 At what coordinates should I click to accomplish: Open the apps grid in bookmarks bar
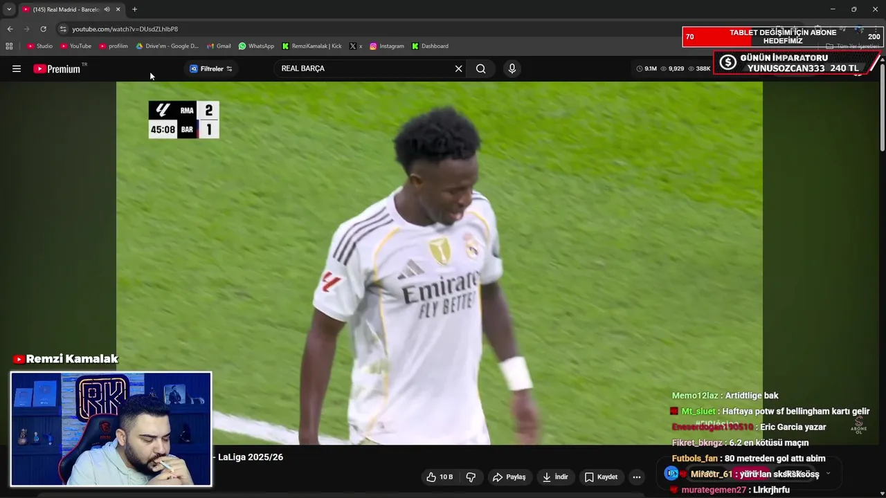(x=9, y=46)
